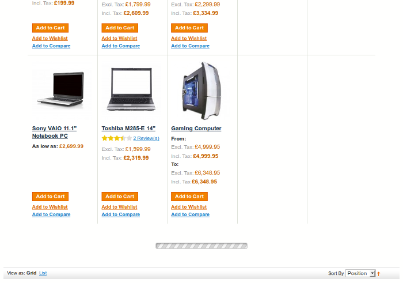
Task: Add Toshiba M285-E to compare list
Action: click(x=121, y=214)
